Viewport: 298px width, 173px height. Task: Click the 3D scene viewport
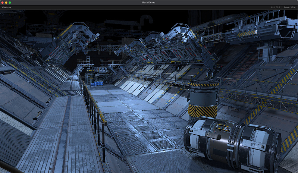[149, 91]
